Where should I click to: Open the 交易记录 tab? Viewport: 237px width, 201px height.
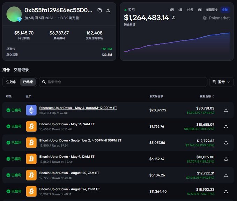click(21, 70)
